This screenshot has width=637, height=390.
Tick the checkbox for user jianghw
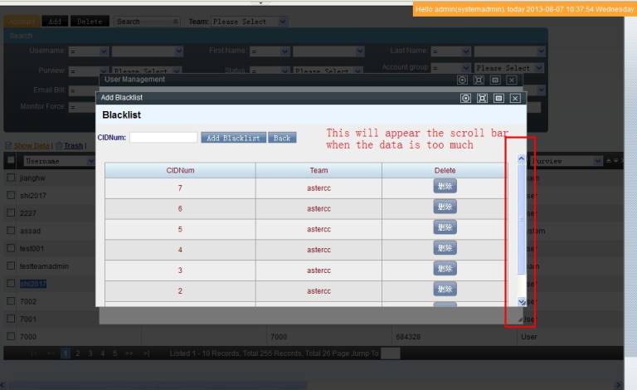click(x=11, y=178)
